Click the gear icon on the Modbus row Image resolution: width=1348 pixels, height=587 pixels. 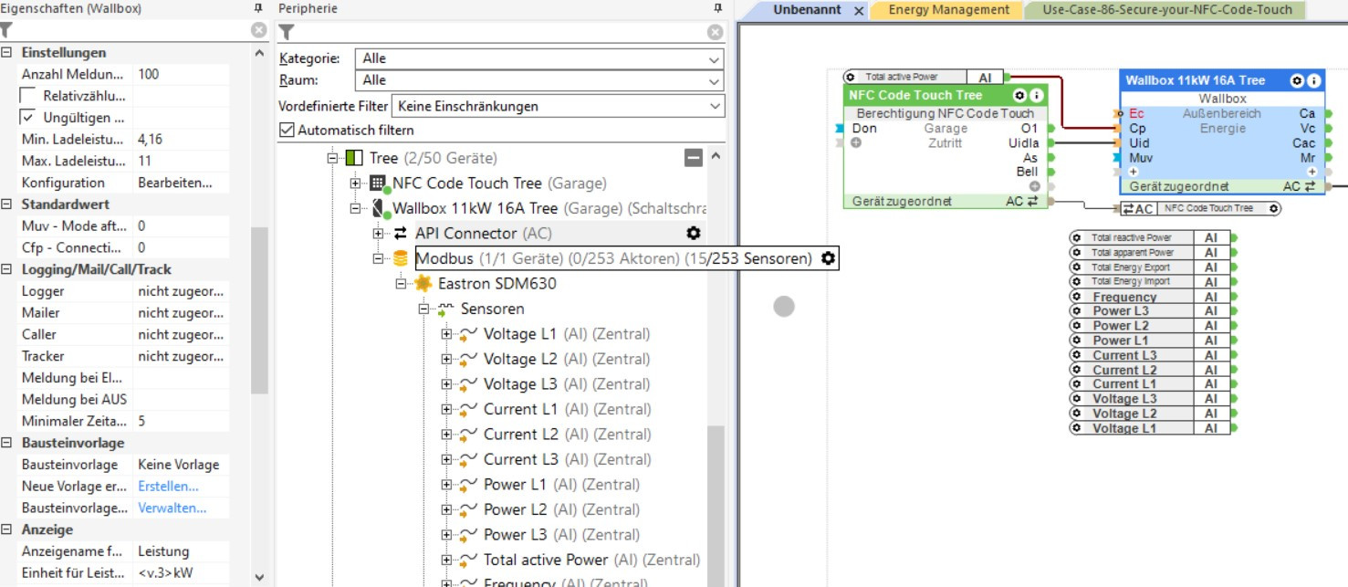pyautogui.click(x=828, y=258)
